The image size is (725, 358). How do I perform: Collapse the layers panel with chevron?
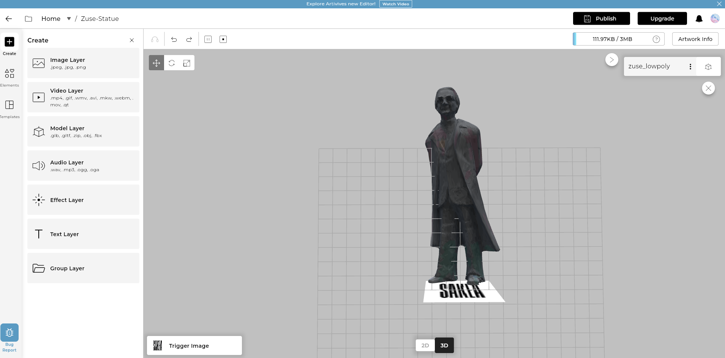coord(611,60)
